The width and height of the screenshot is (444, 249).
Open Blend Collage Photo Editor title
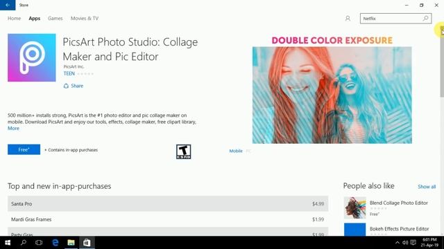point(399,203)
